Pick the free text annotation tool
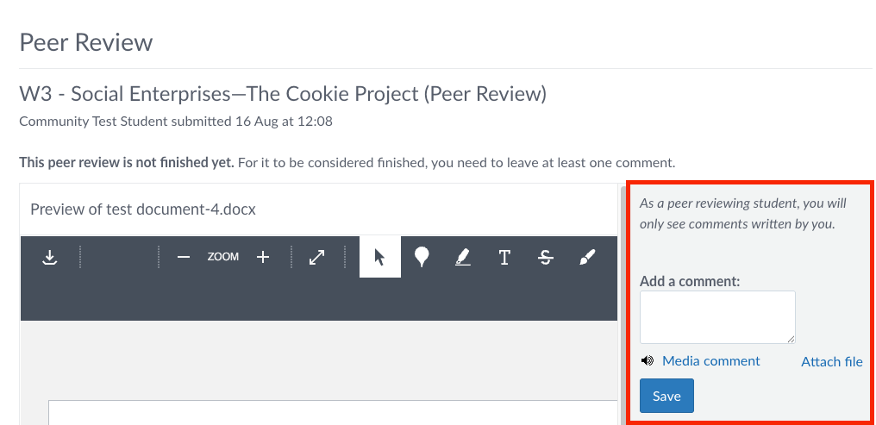Screen dimensions: 876x425 pyautogui.click(x=504, y=257)
